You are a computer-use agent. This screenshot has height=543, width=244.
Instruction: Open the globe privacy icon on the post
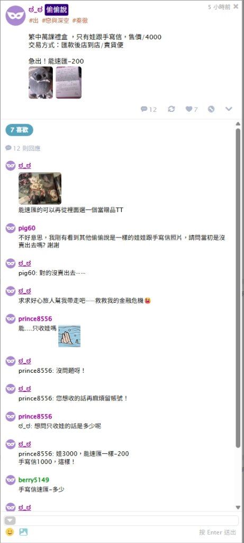[x=211, y=109]
